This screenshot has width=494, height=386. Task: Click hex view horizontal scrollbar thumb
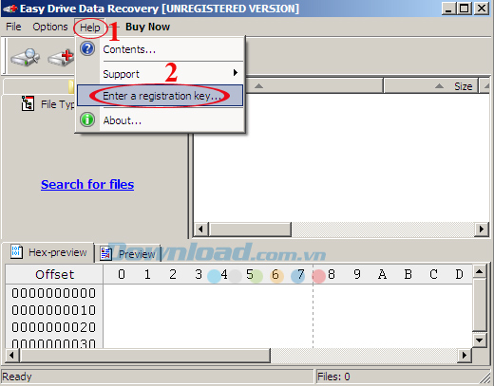[145, 356]
